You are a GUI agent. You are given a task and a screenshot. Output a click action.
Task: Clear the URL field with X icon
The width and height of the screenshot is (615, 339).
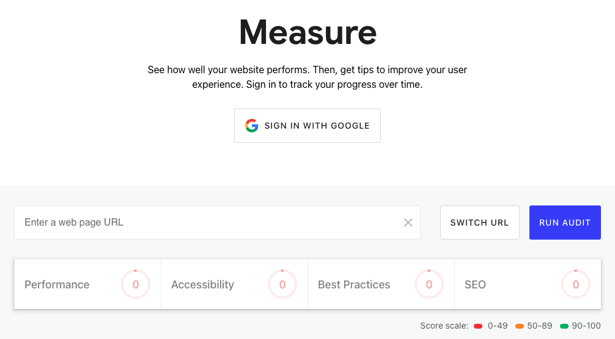tap(408, 223)
